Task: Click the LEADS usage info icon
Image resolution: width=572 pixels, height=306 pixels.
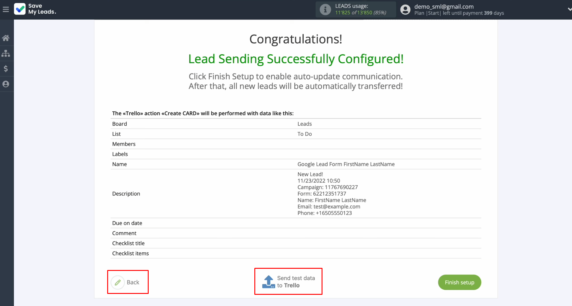Action: point(325,9)
